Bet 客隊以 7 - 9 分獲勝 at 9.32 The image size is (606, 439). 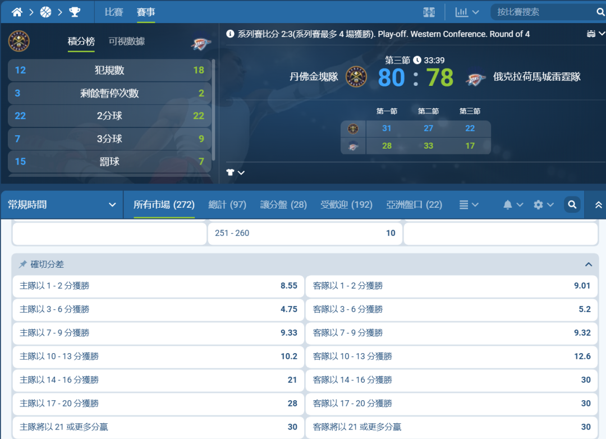pos(451,333)
